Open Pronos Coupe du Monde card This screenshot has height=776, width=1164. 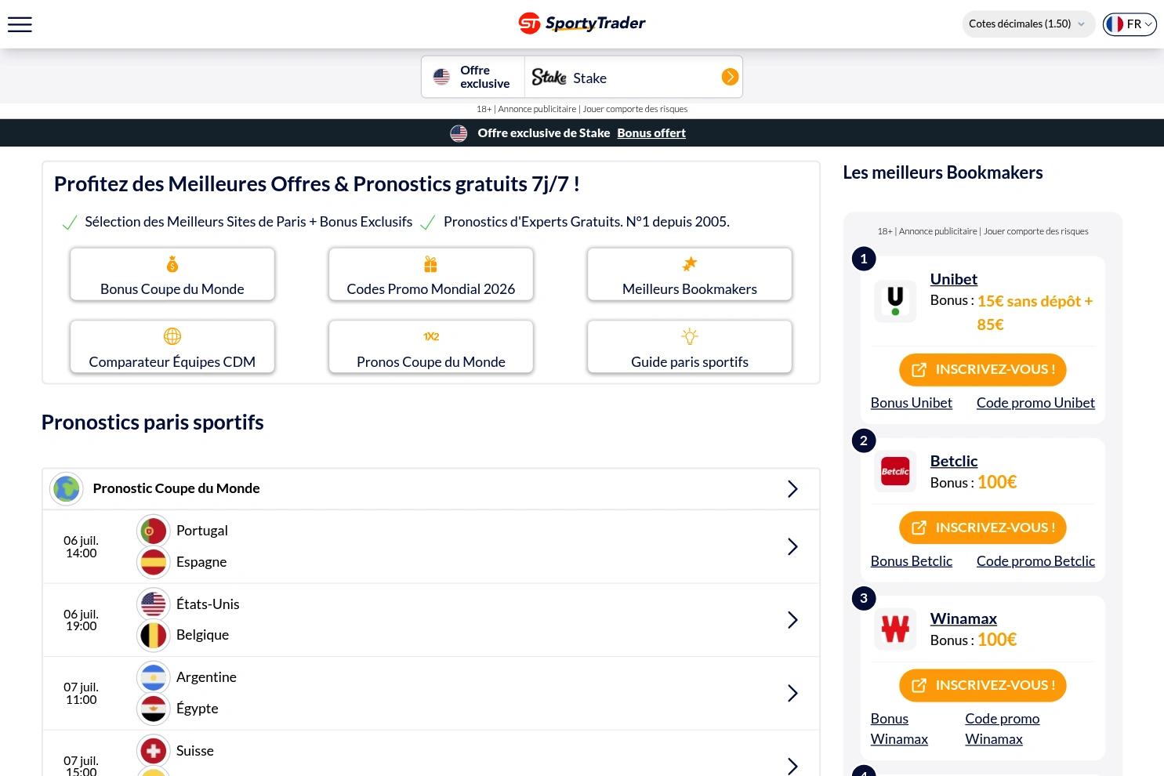pos(431,346)
